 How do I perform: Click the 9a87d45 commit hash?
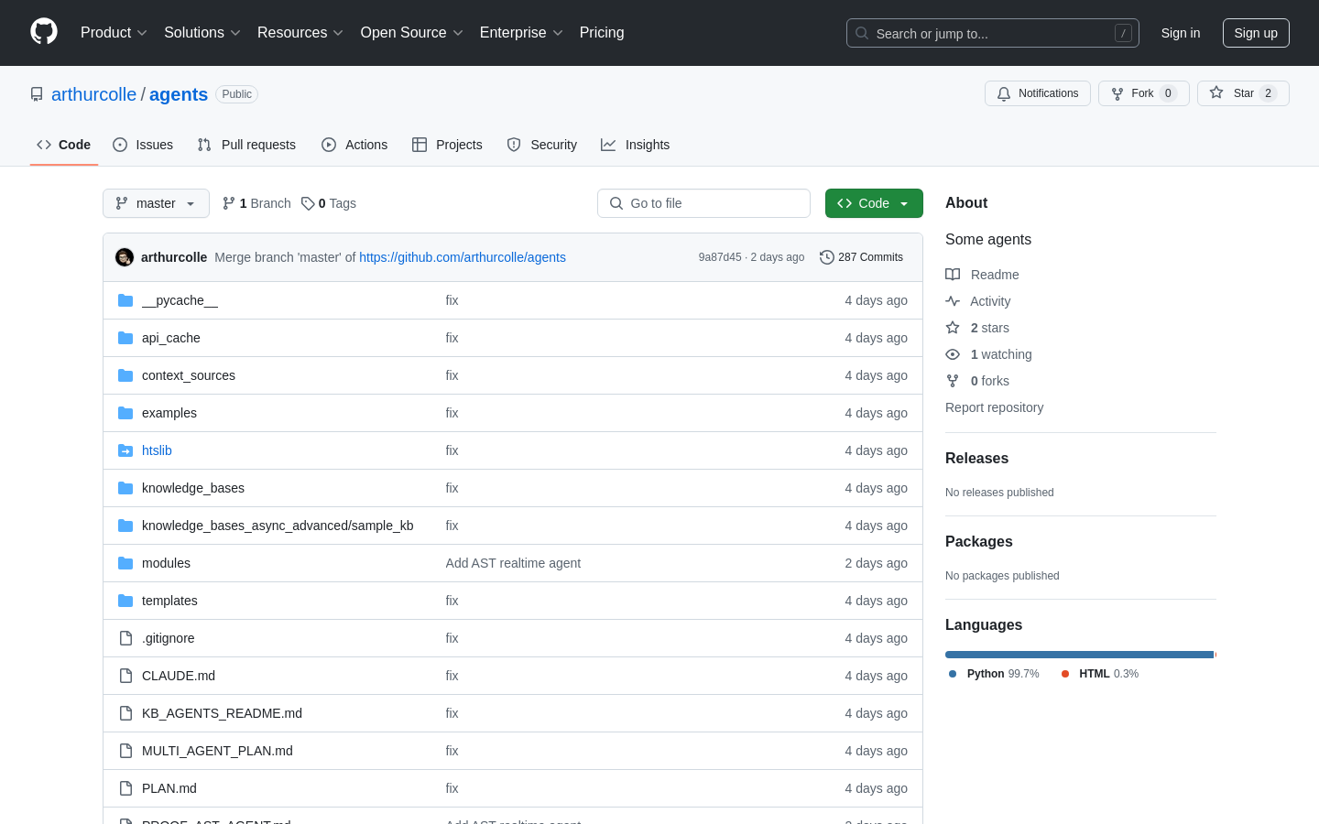point(720,257)
